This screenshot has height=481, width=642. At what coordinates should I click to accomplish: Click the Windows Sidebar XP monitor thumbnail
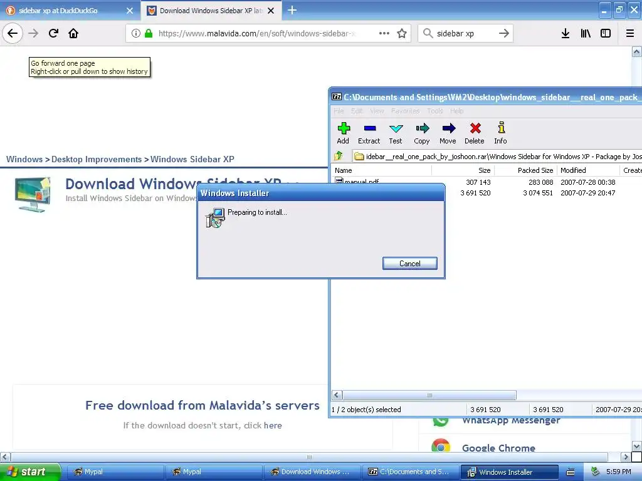tap(33, 194)
